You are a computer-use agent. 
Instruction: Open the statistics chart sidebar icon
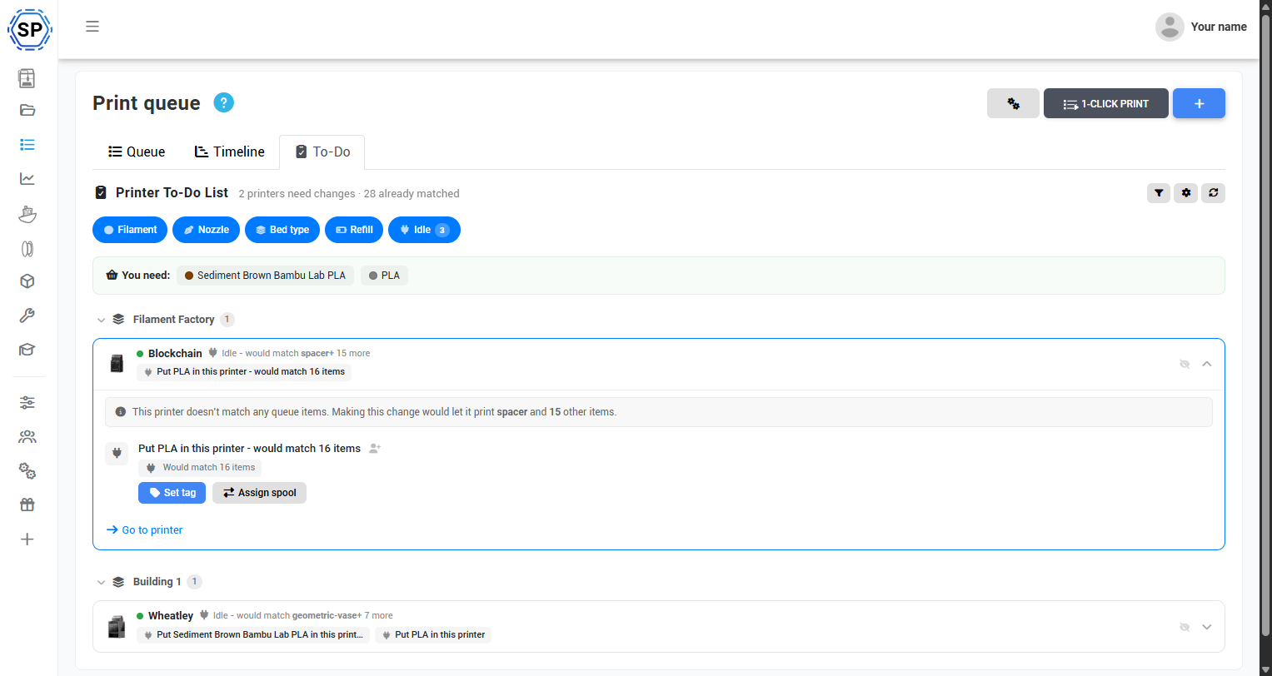(27, 178)
